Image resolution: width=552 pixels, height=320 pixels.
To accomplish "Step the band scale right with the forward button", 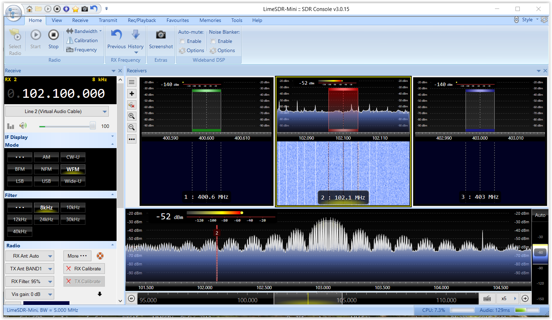I will tap(525, 298).
